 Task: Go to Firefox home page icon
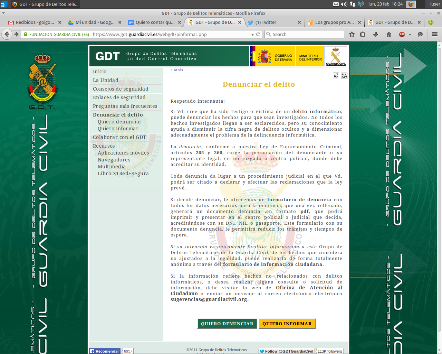pyautogui.click(x=389, y=34)
